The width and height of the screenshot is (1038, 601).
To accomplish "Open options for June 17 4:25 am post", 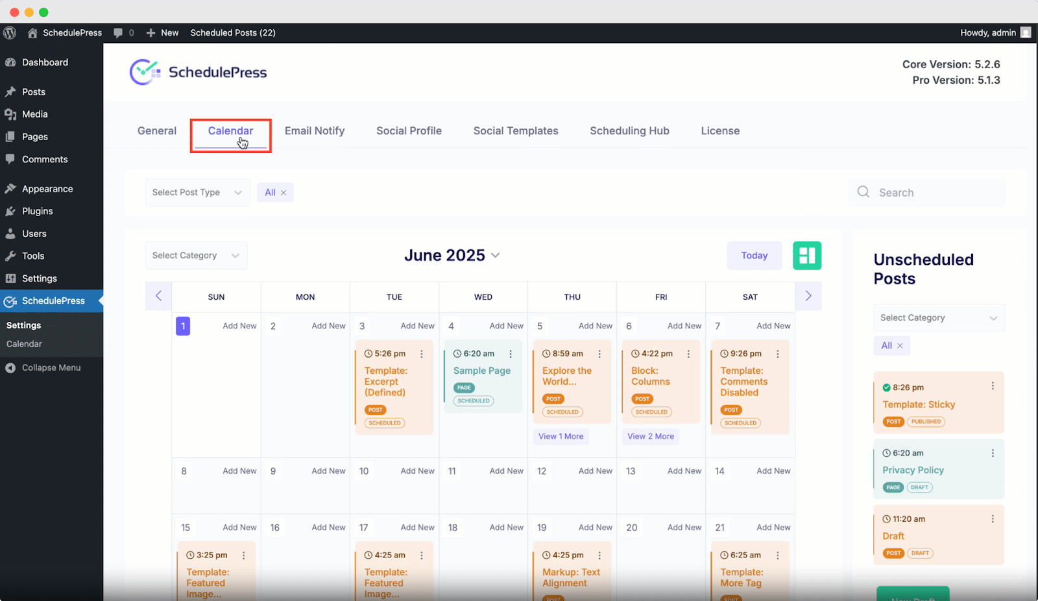I will pyautogui.click(x=422, y=556).
